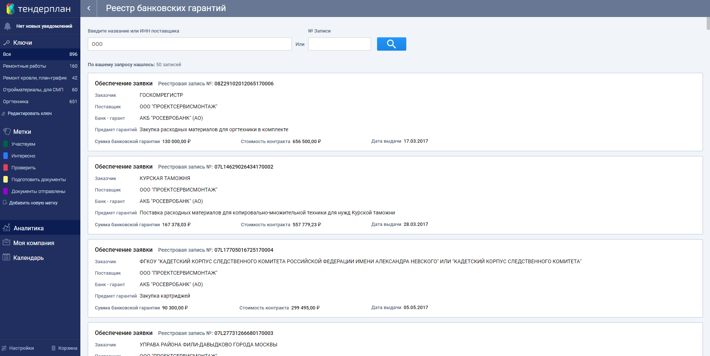710x356 pixels.
Task: Filter by Проверить label
Action: tap(23, 168)
